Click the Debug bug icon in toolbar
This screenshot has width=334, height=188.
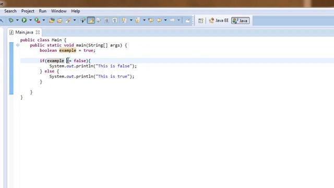11,20
